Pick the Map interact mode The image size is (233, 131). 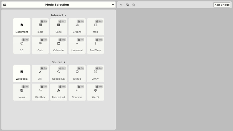click(x=95, y=27)
